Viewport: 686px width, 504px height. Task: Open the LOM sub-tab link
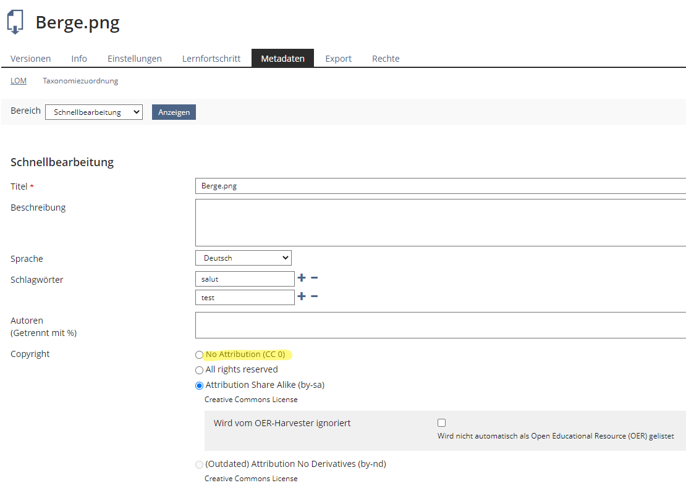coord(19,81)
